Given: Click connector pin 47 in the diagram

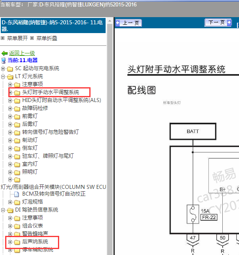Looking at the screenshot, I should [193, 238].
